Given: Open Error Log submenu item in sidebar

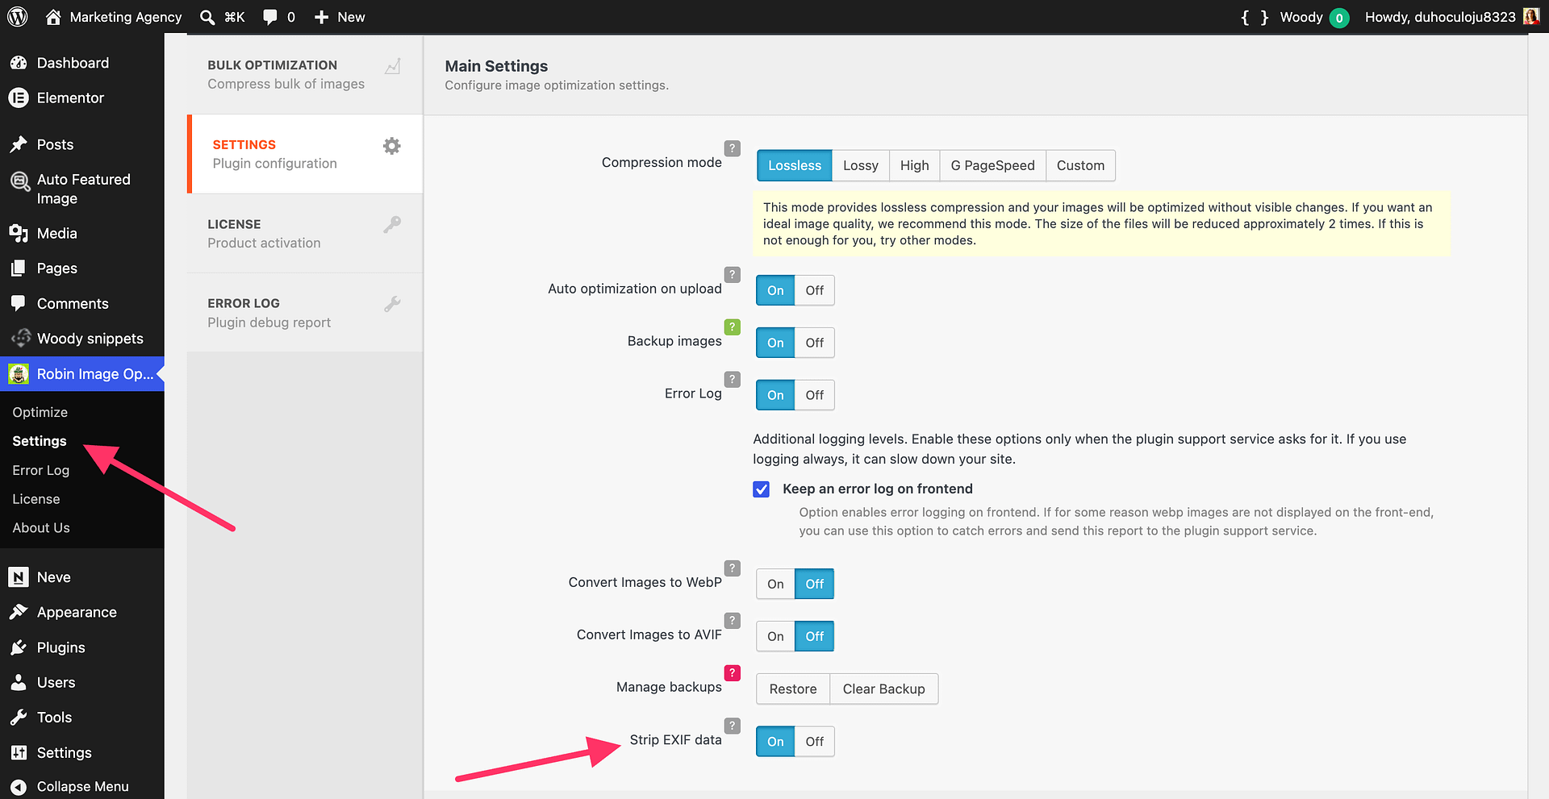Looking at the screenshot, I should click(41, 470).
